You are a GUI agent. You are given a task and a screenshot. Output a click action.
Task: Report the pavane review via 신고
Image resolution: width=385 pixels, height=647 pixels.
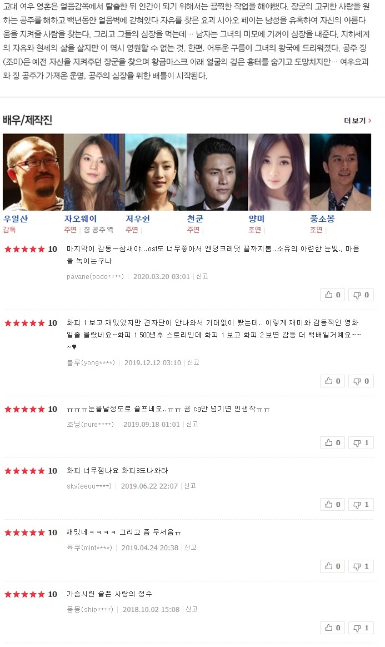202,276
